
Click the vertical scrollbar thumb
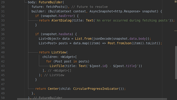coord(176,63)
